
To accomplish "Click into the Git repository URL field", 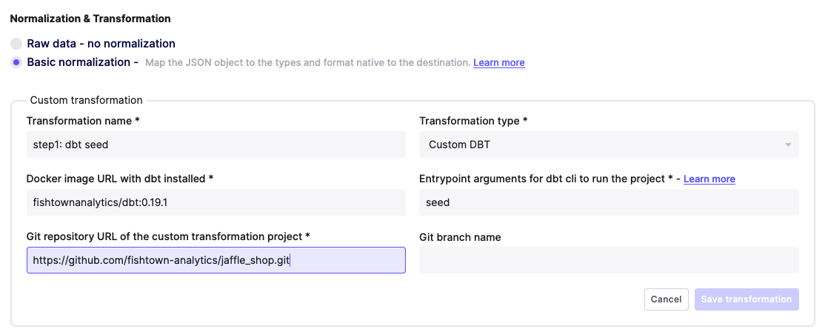I will pyautogui.click(x=216, y=260).
